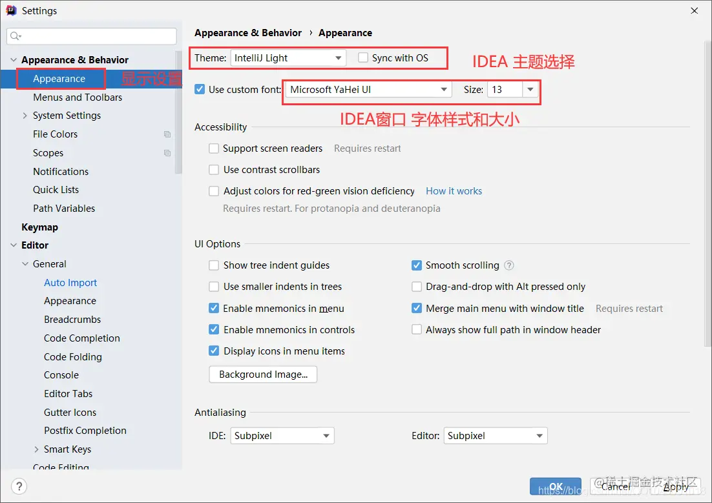Enable Use contrast scrollbars

tap(213, 170)
